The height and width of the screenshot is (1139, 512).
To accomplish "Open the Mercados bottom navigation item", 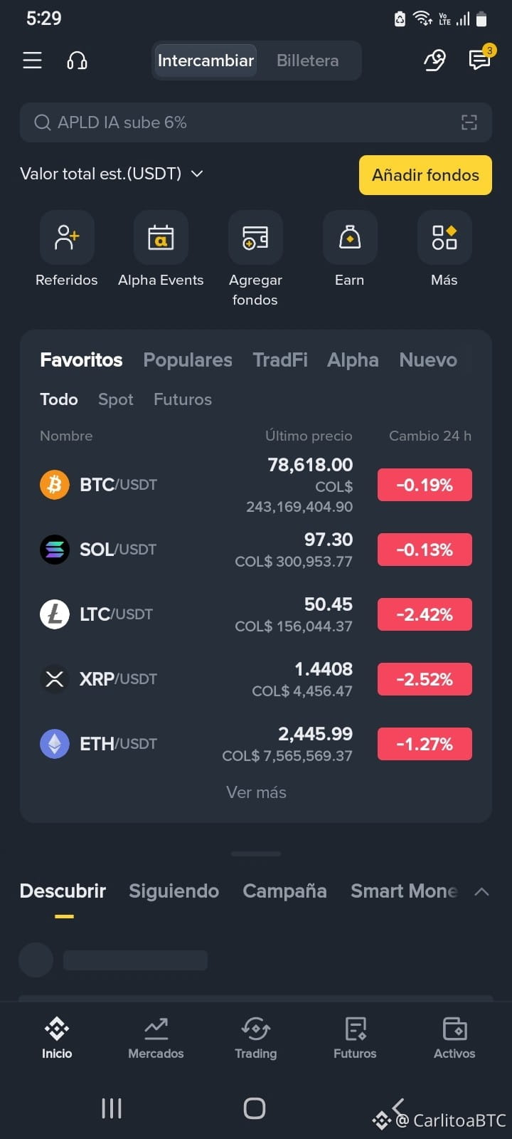I will [x=156, y=1038].
